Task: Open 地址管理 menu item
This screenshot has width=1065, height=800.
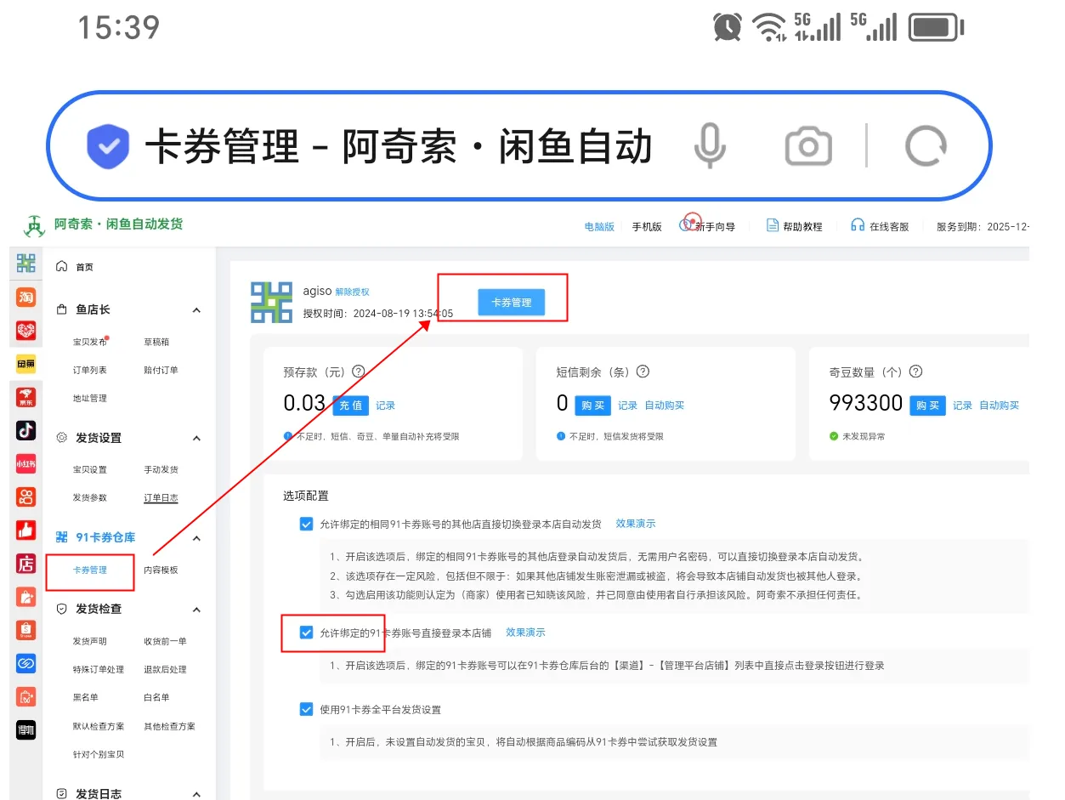Action: [90, 398]
